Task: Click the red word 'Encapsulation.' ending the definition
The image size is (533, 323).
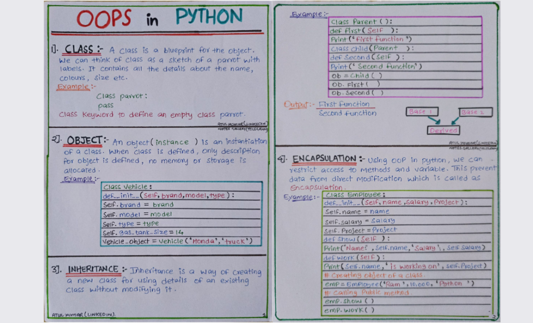Action: pyautogui.click(x=318, y=187)
